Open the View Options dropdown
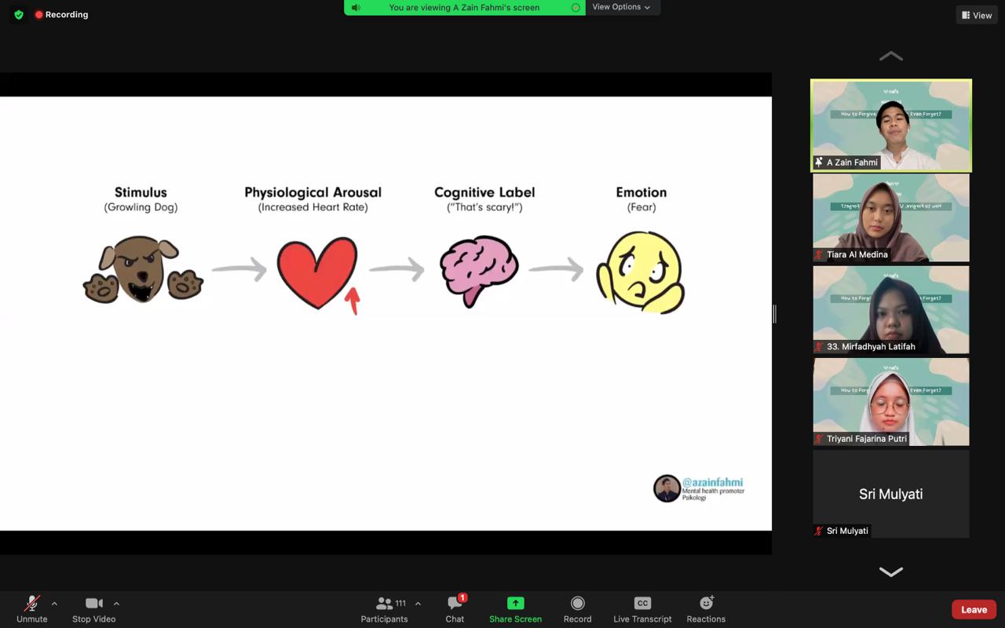Screen dimensions: 1005x628 coord(621,7)
